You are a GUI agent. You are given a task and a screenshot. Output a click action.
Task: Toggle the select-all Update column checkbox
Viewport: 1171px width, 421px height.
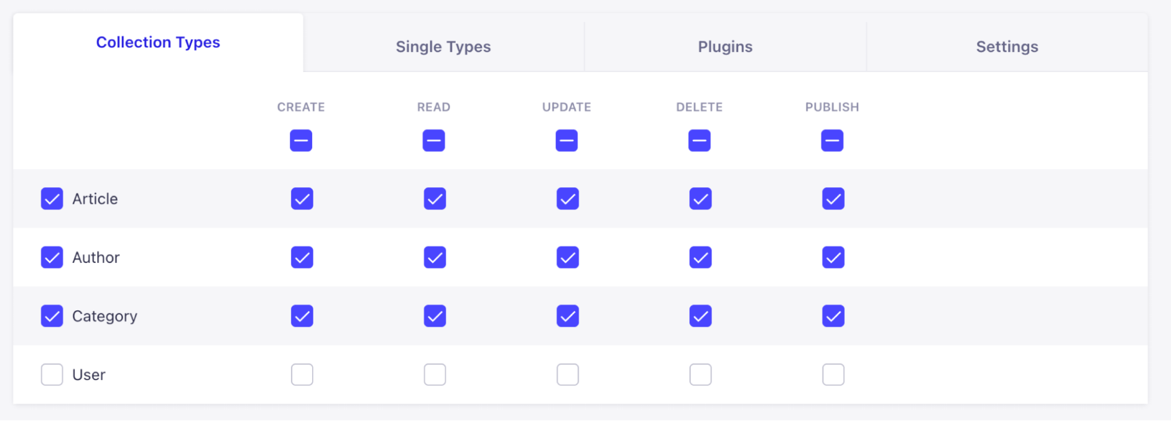pos(566,141)
